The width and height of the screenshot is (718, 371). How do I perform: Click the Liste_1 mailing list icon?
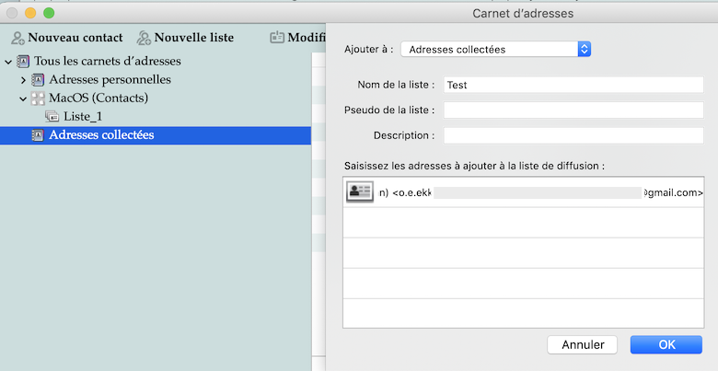pos(52,116)
